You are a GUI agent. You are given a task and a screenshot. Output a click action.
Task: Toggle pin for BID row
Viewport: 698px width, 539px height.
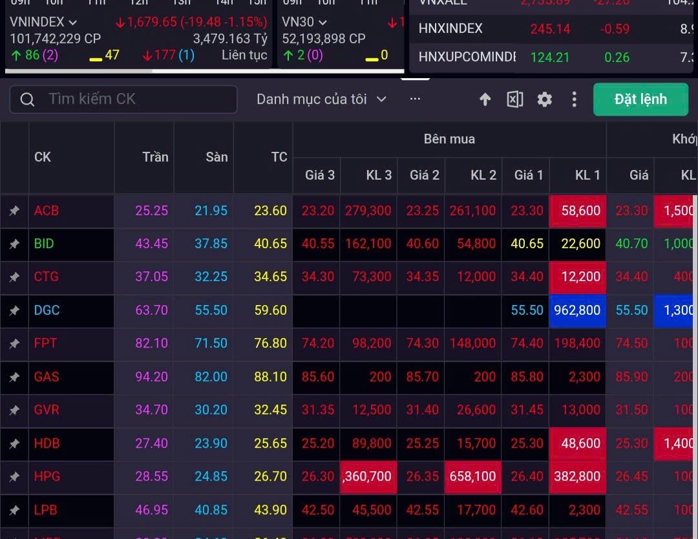(14, 244)
